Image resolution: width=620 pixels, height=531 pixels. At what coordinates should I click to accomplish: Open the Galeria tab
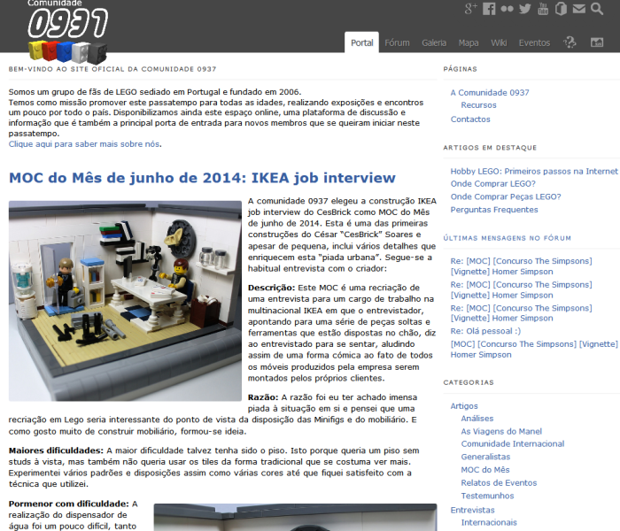tap(434, 42)
